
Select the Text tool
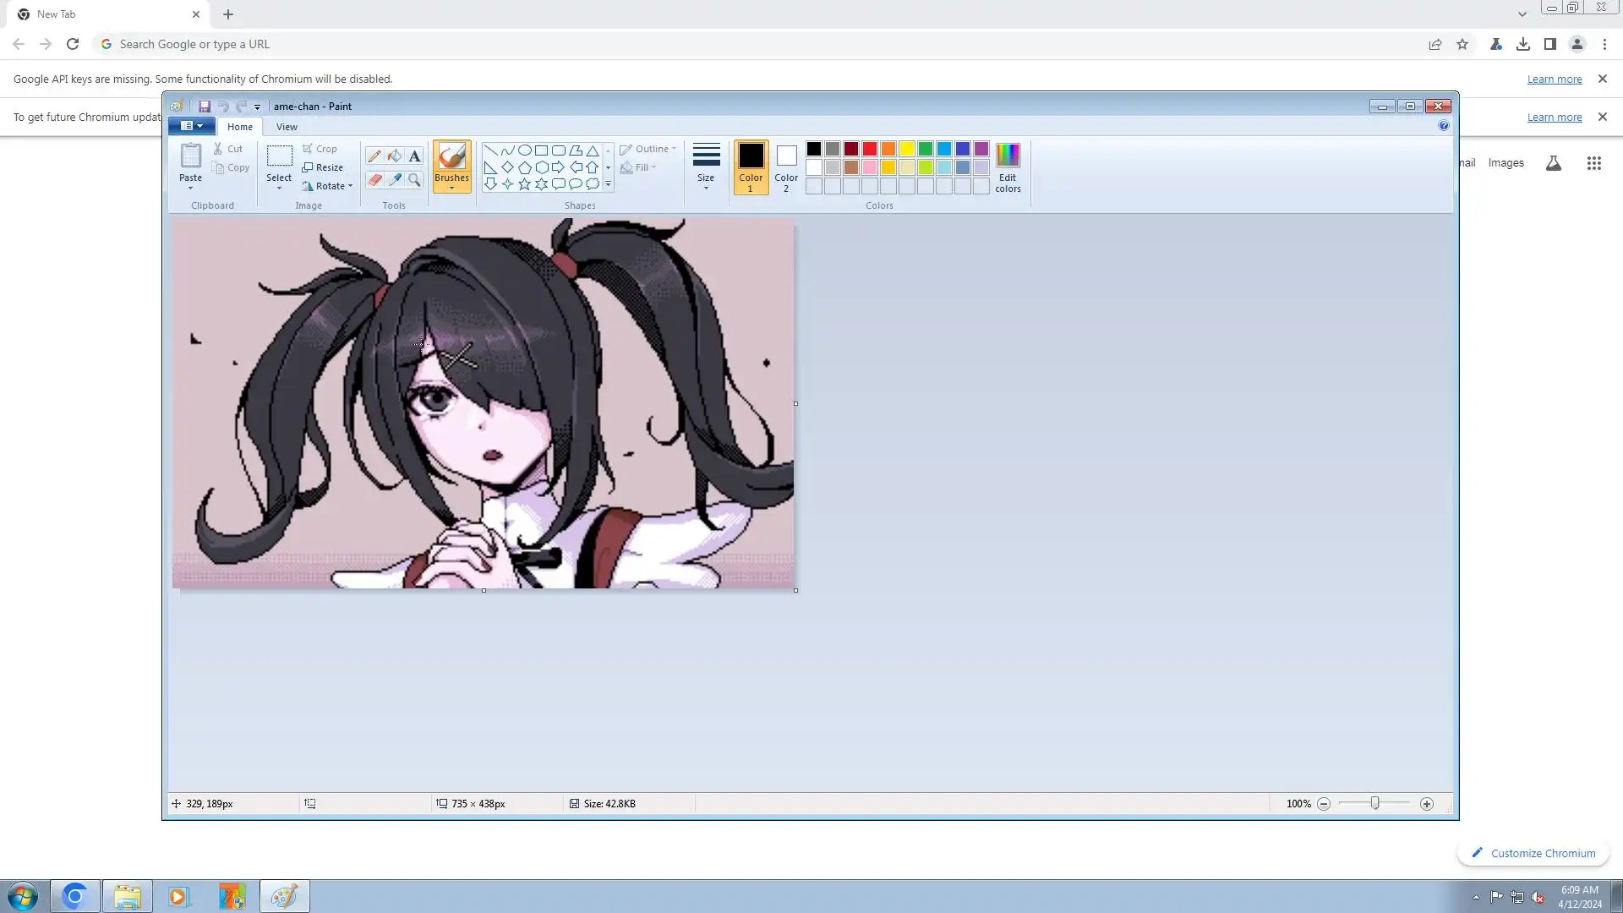[x=414, y=156]
